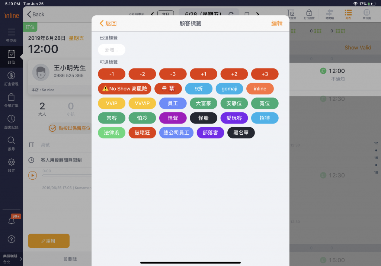Screen dimensions: 381x266
Task: Open the 帶位表 sidebar icon
Action: click(11, 35)
